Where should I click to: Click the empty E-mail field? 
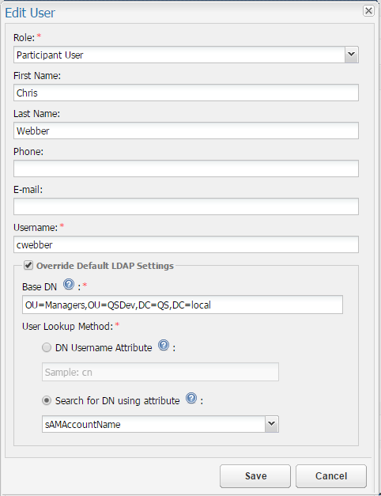(186, 206)
